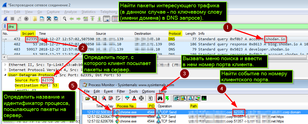Viewport: 308px width, 124px height.
Task: Toggle process and thread activity display
Action: (x=197, y=98)
